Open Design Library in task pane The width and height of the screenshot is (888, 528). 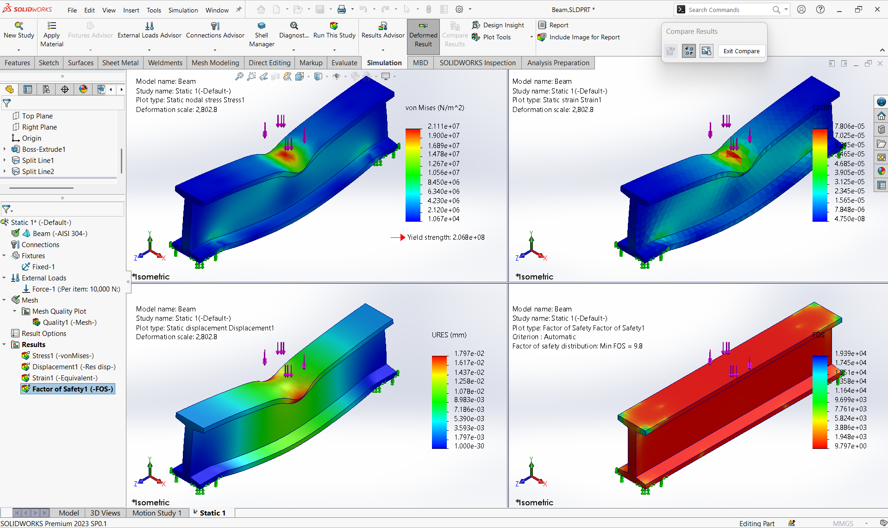tap(881, 130)
